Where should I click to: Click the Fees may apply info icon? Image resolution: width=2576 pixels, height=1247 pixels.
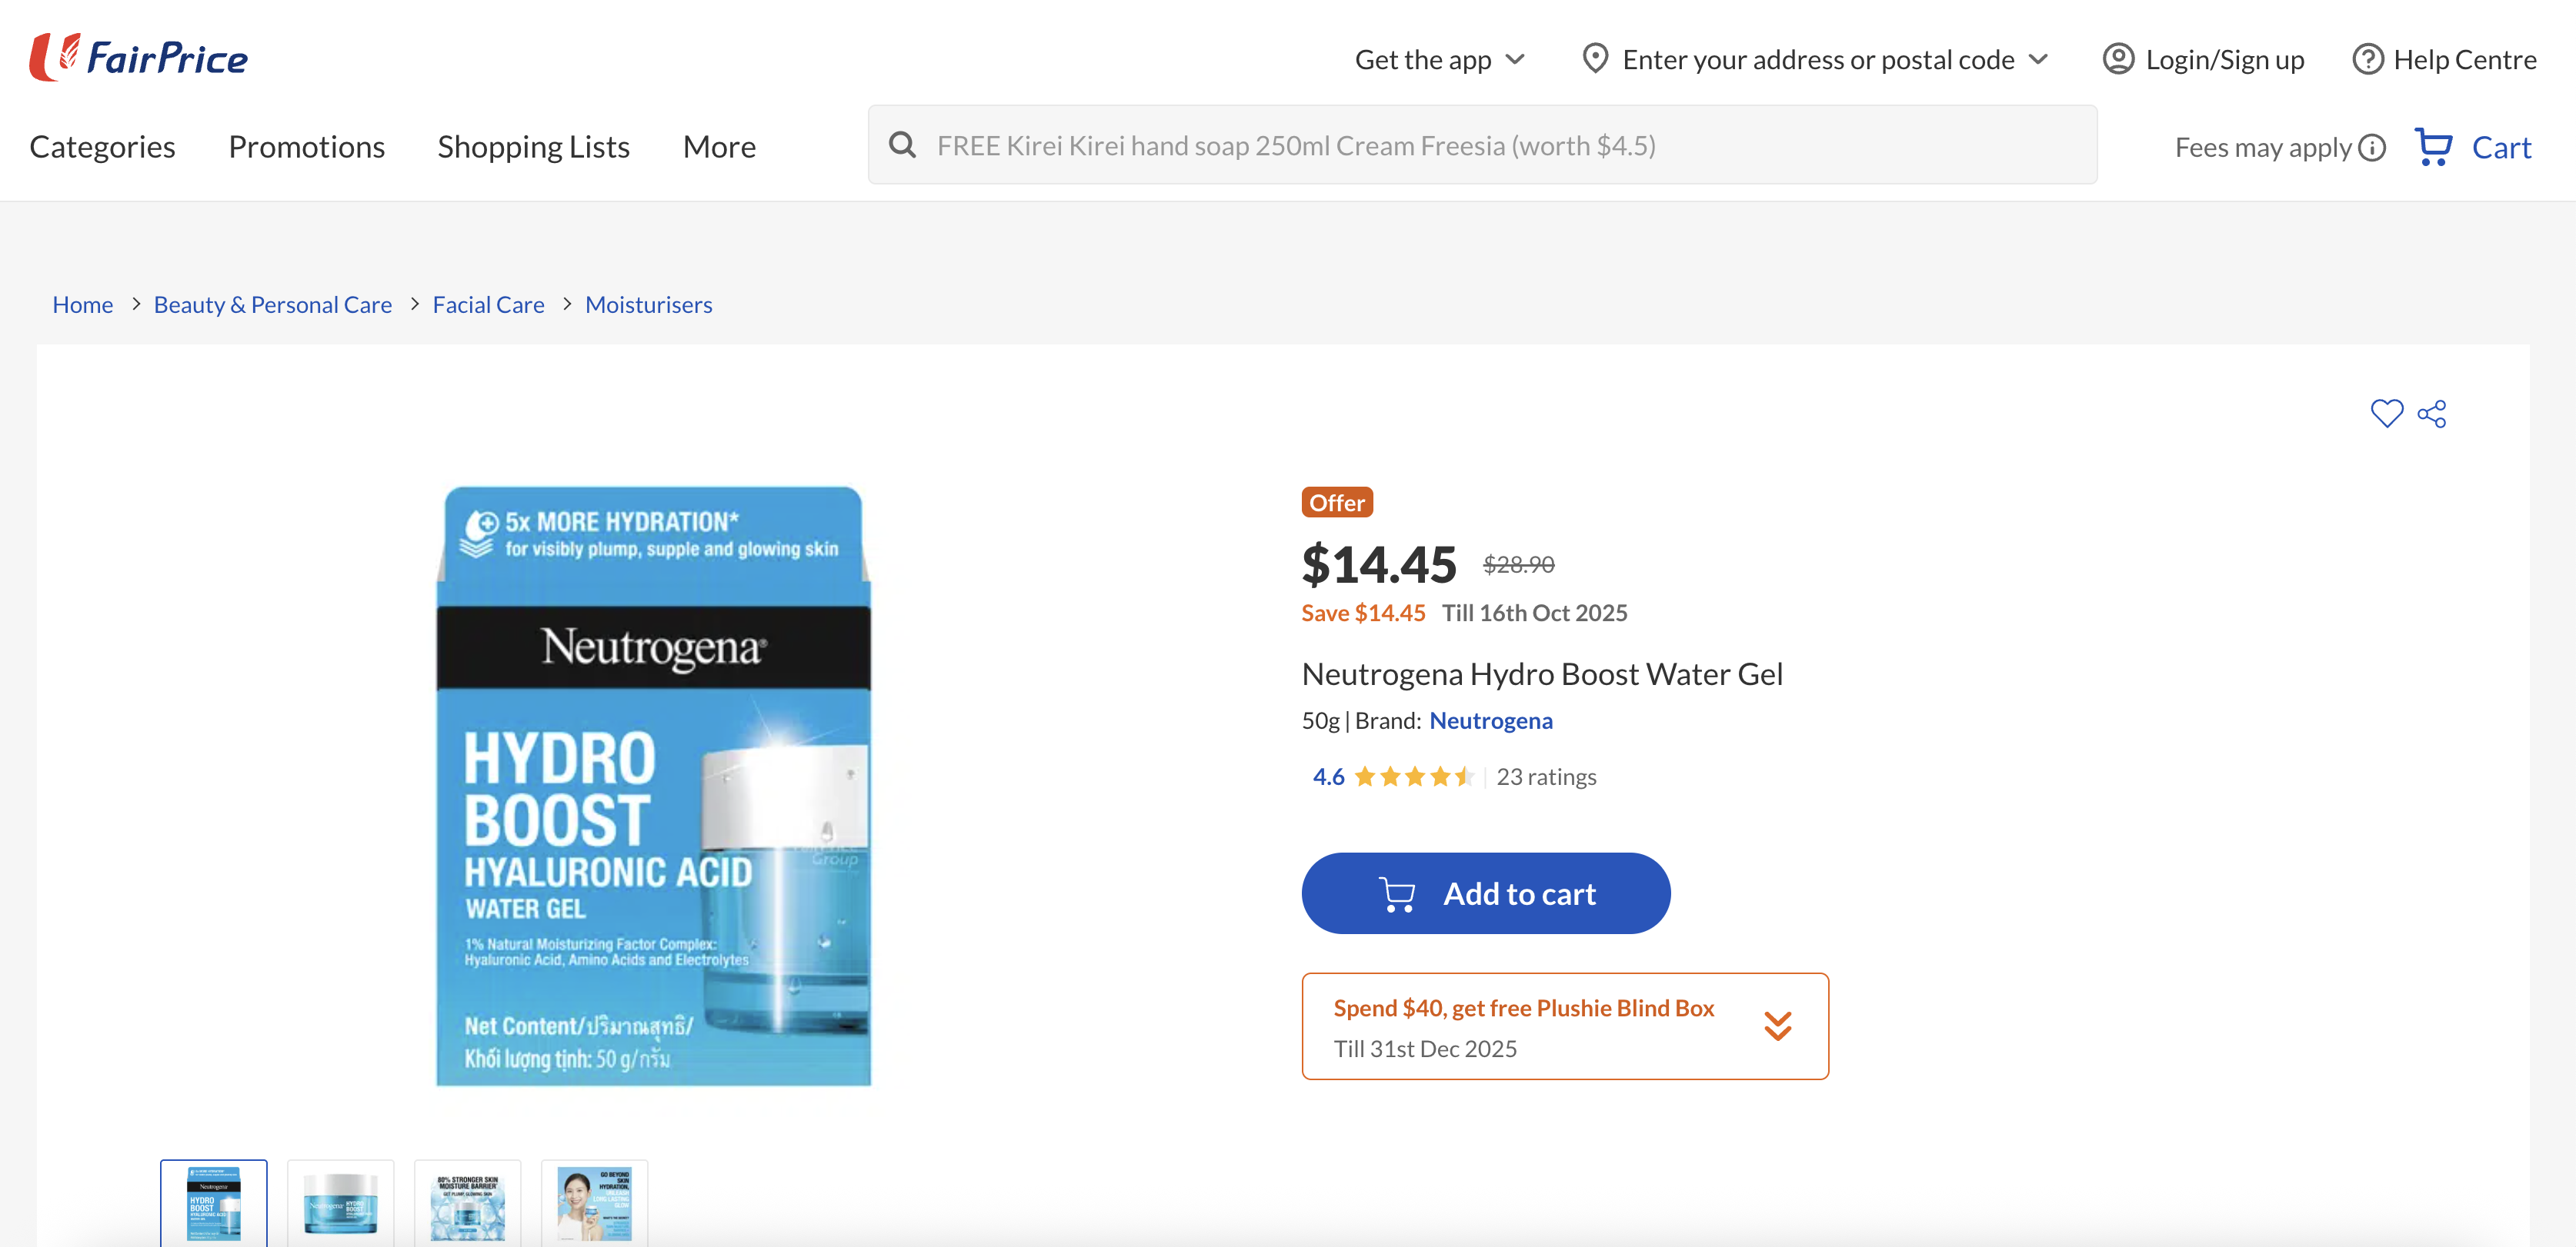tap(2371, 147)
